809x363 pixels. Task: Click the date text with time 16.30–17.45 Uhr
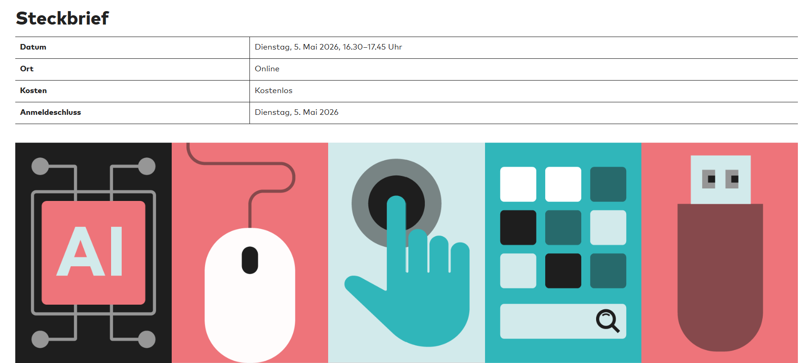pyautogui.click(x=328, y=47)
